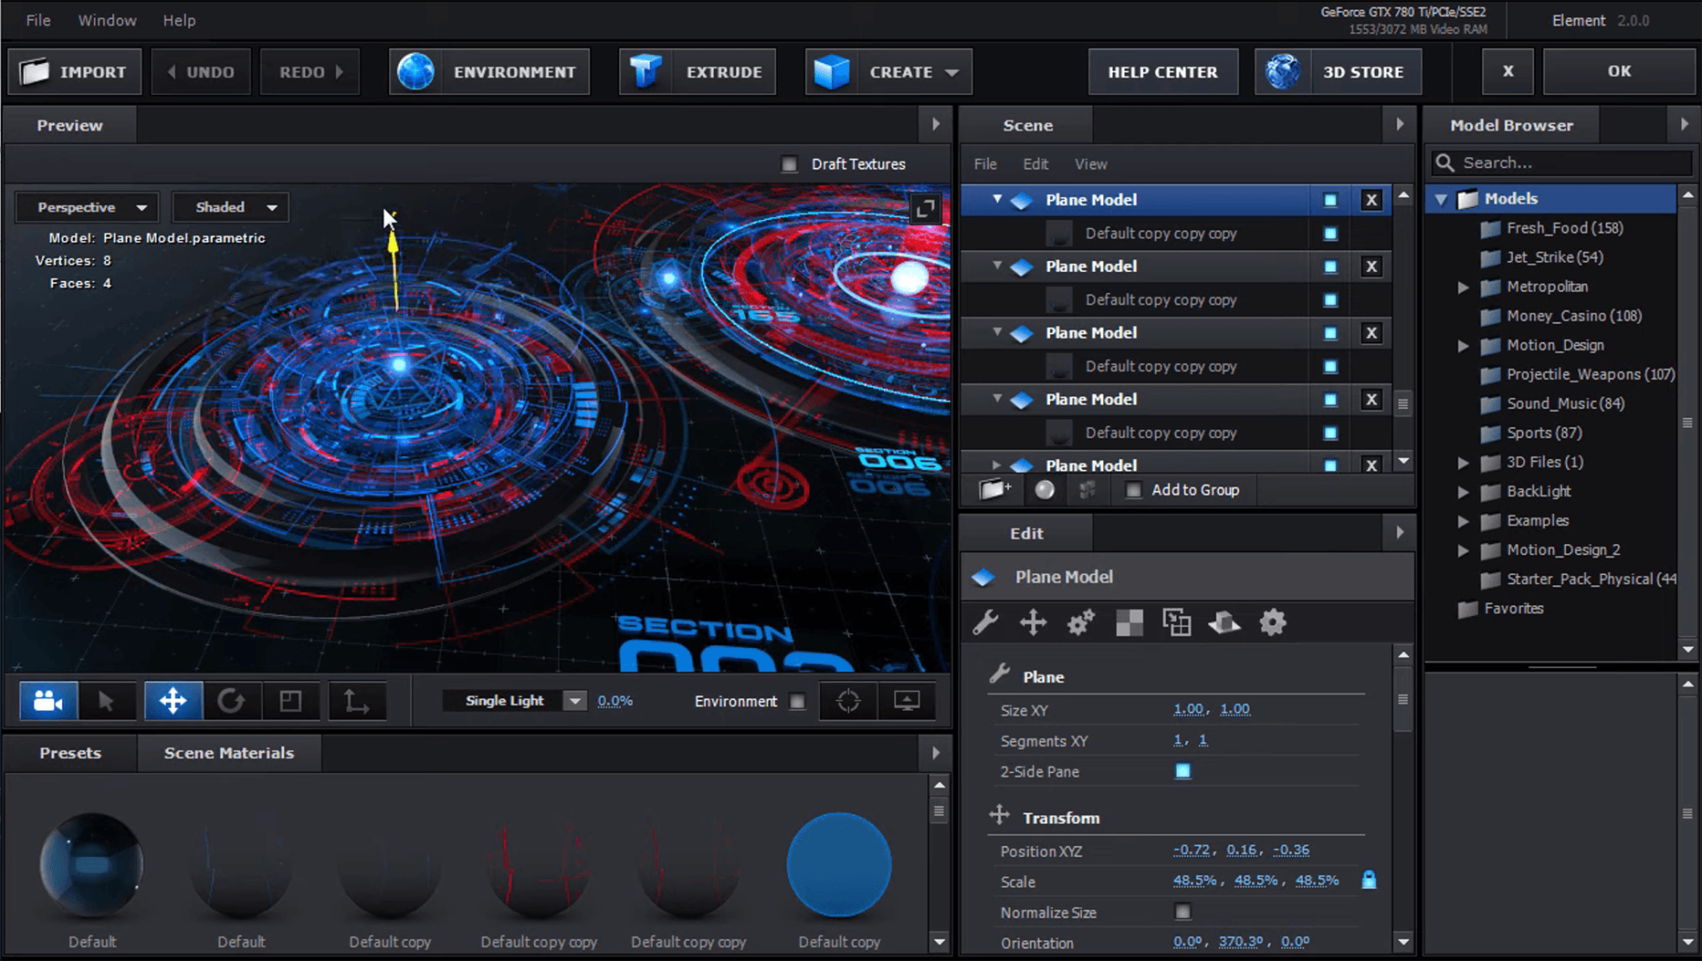Open the Perspective view dropdown
Image resolution: width=1702 pixels, height=961 pixels.
(88, 207)
